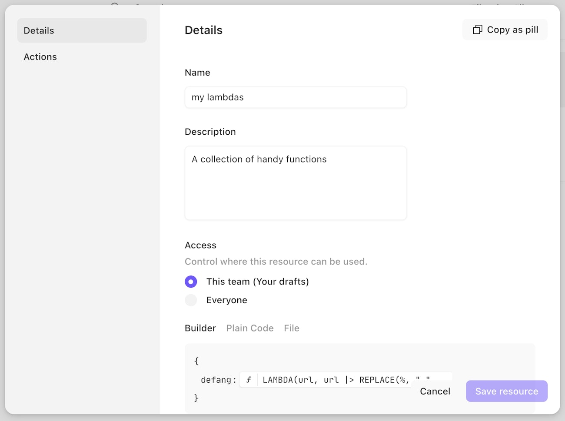Click Save resource
Screen dimensions: 565x421
(506, 391)
